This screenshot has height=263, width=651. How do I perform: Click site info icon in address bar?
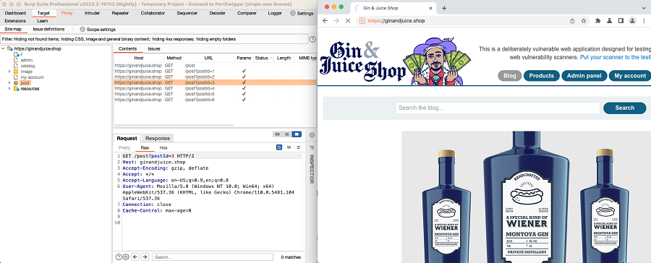(x=362, y=21)
